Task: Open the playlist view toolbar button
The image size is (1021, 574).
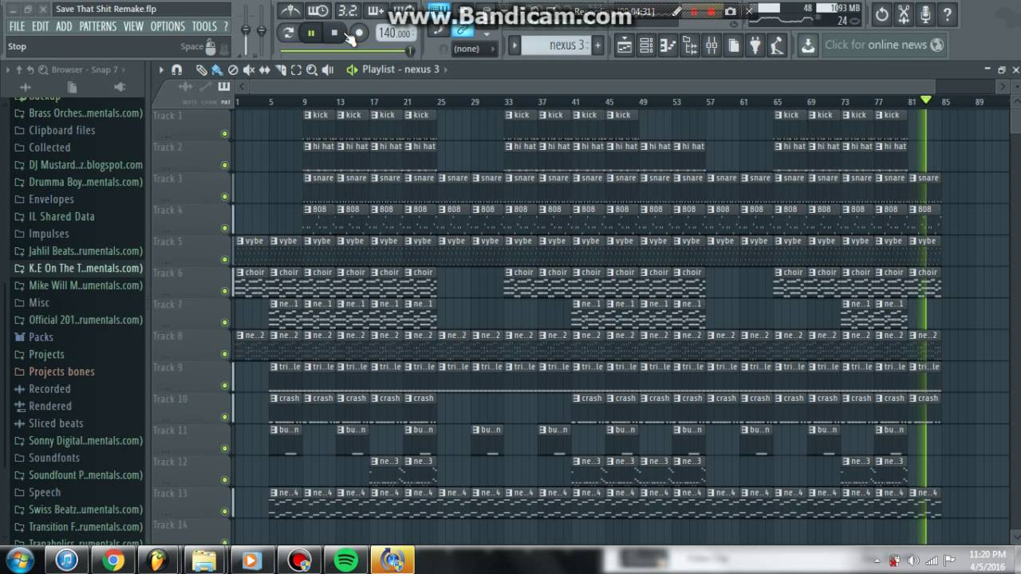Action: click(x=625, y=46)
